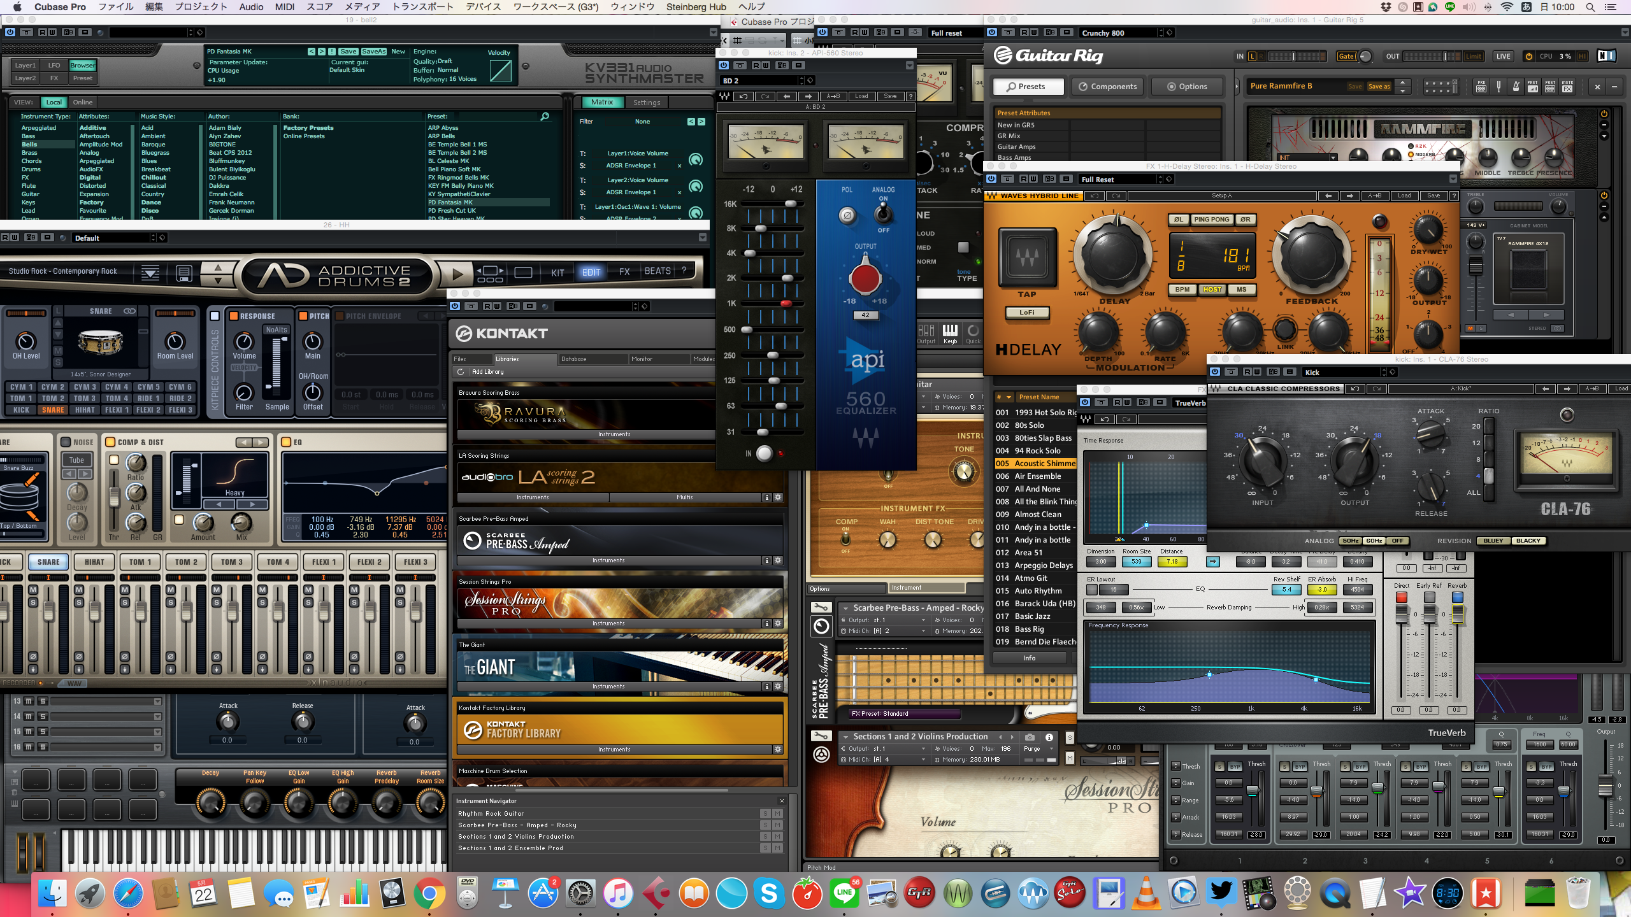Click H-Delay undo arrow icon

coord(1095,196)
